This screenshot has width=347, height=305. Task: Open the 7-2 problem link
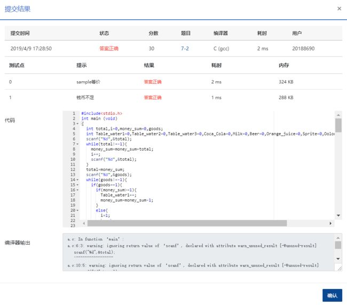pyautogui.click(x=185, y=49)
